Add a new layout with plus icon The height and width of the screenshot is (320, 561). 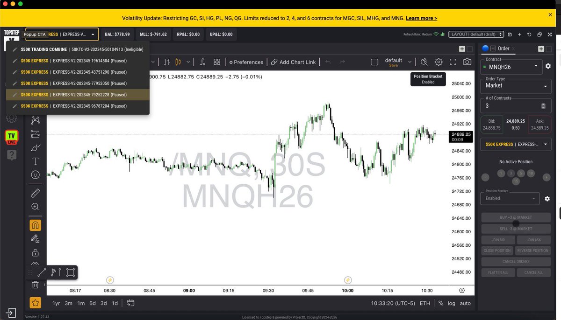(x=519, y=35)
